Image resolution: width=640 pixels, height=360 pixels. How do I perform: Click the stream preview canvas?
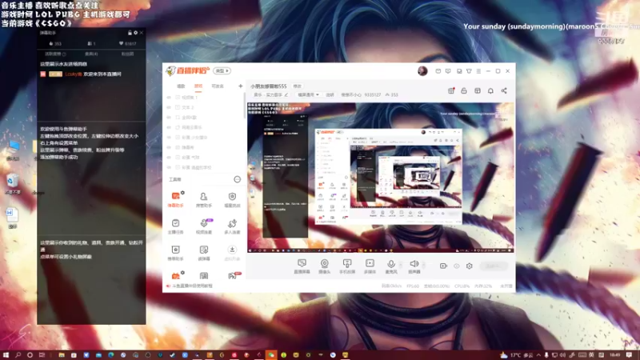381,178
